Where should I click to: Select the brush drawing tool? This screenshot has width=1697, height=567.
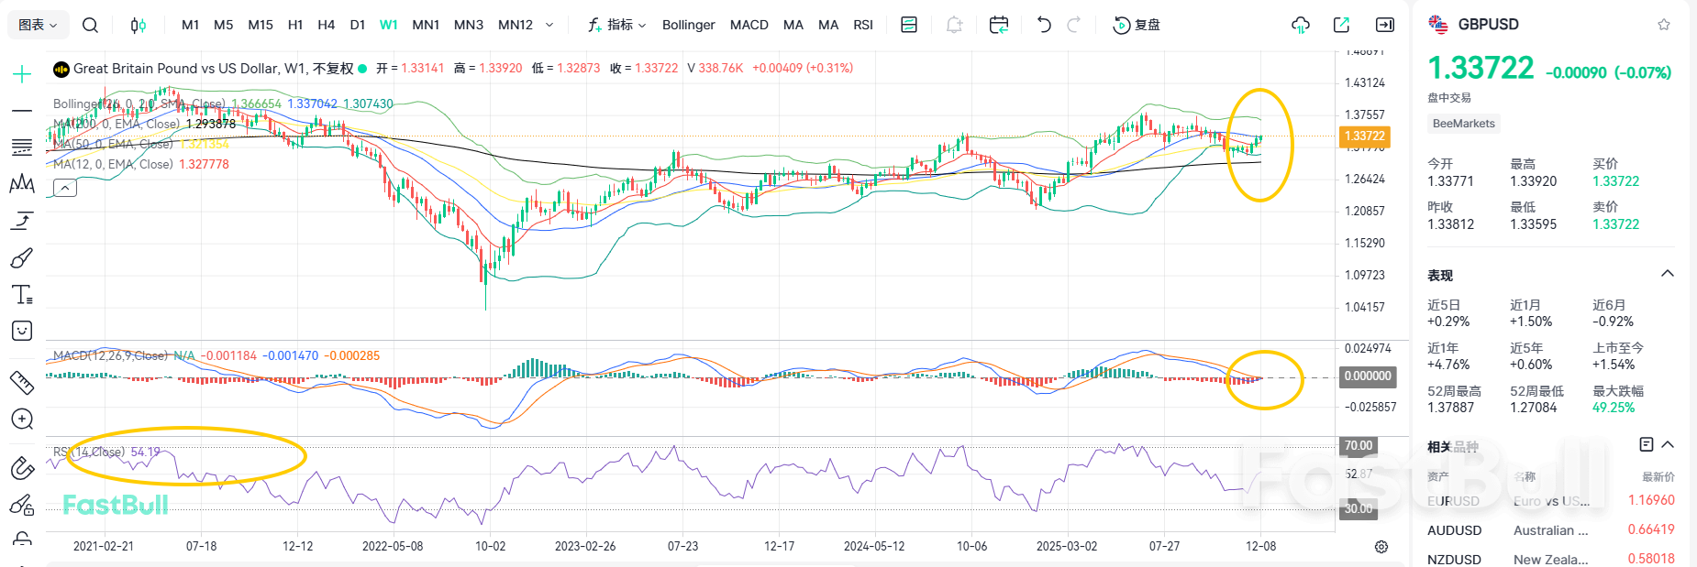(22, 258)
